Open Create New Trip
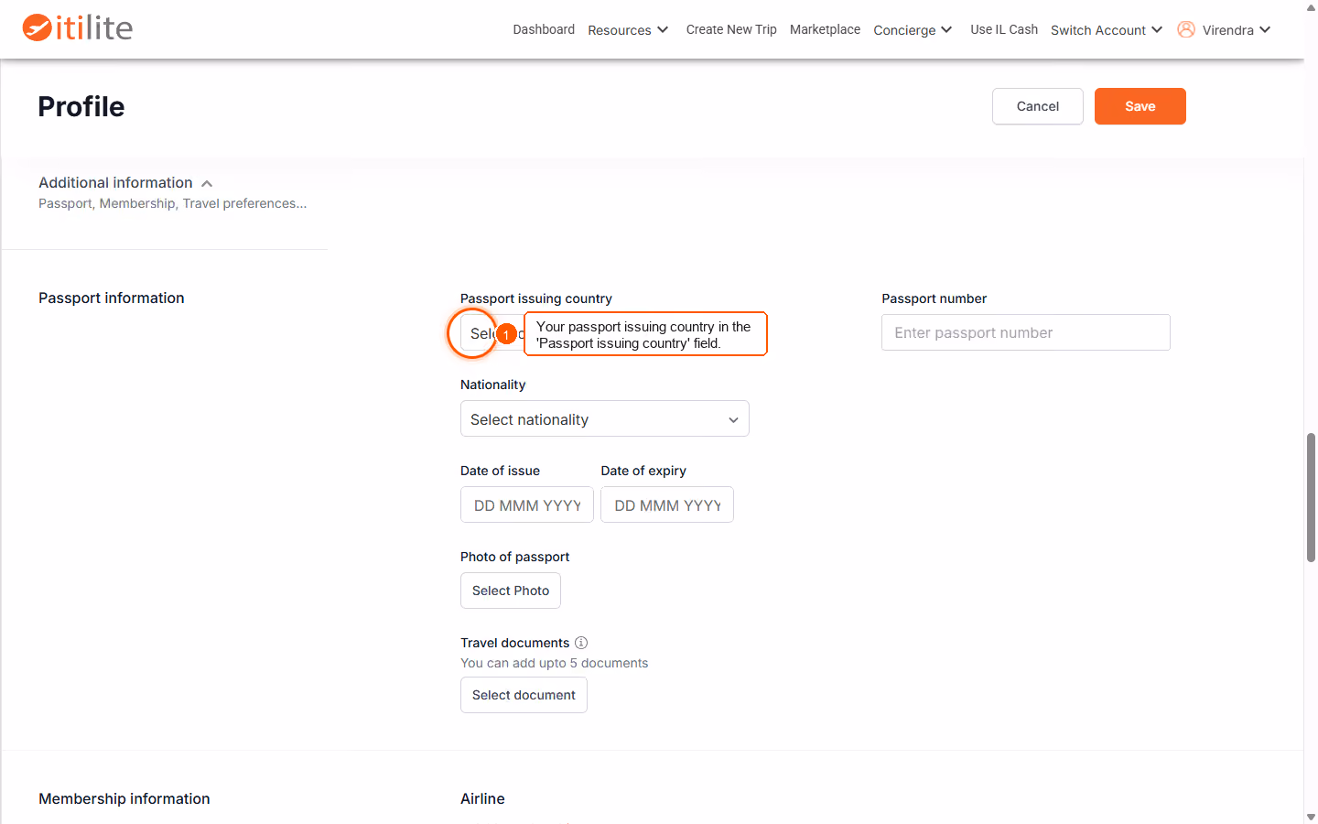The width and height of the screenshot is (1318, 824). pos(731,29)
